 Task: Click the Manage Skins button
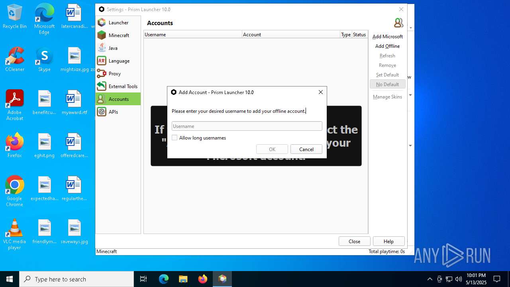(387, 97)
